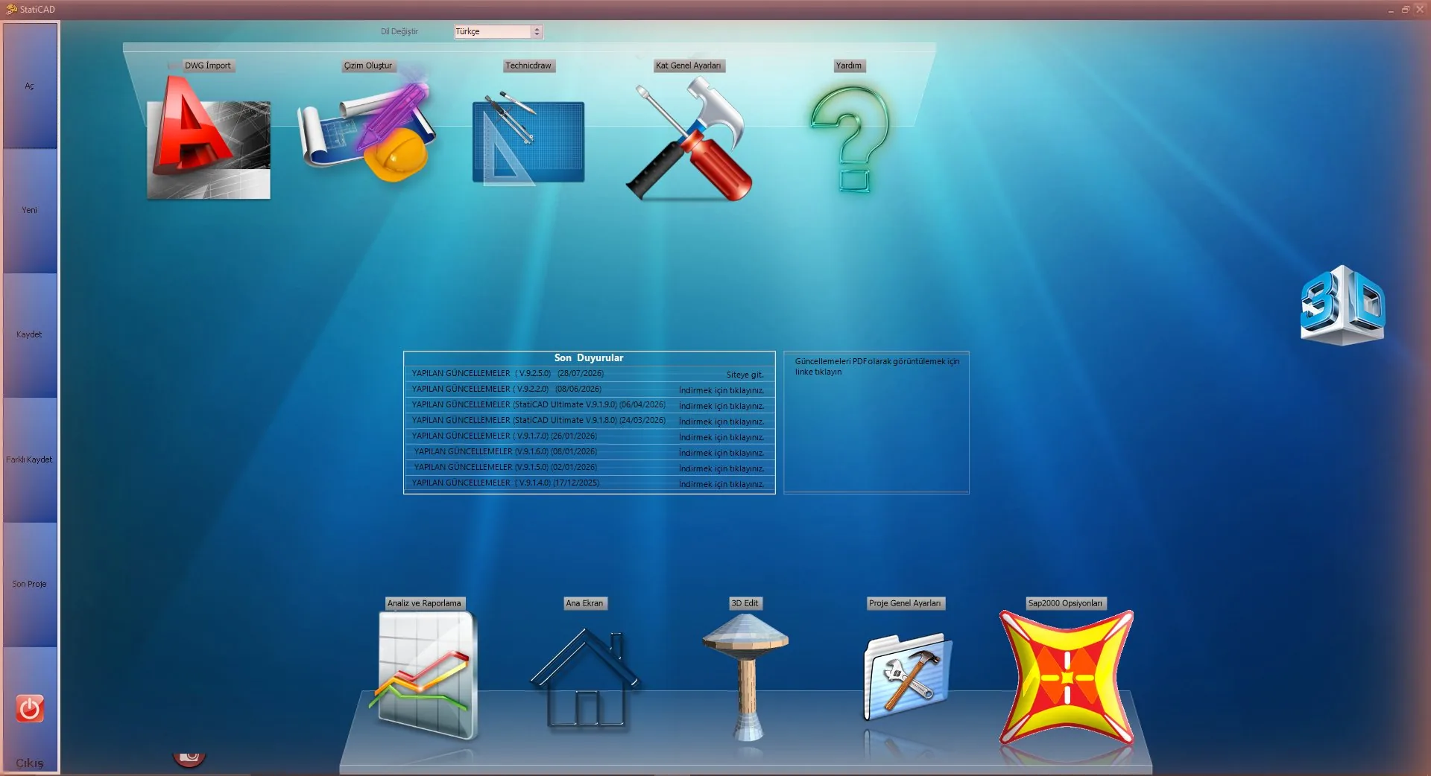Click the Ana Ekran label
Screen dimensions: 1431x776
pos(585,603)
